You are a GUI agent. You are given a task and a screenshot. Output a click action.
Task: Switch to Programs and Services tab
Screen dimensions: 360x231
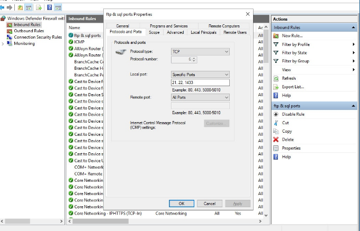tap(169, 26)
